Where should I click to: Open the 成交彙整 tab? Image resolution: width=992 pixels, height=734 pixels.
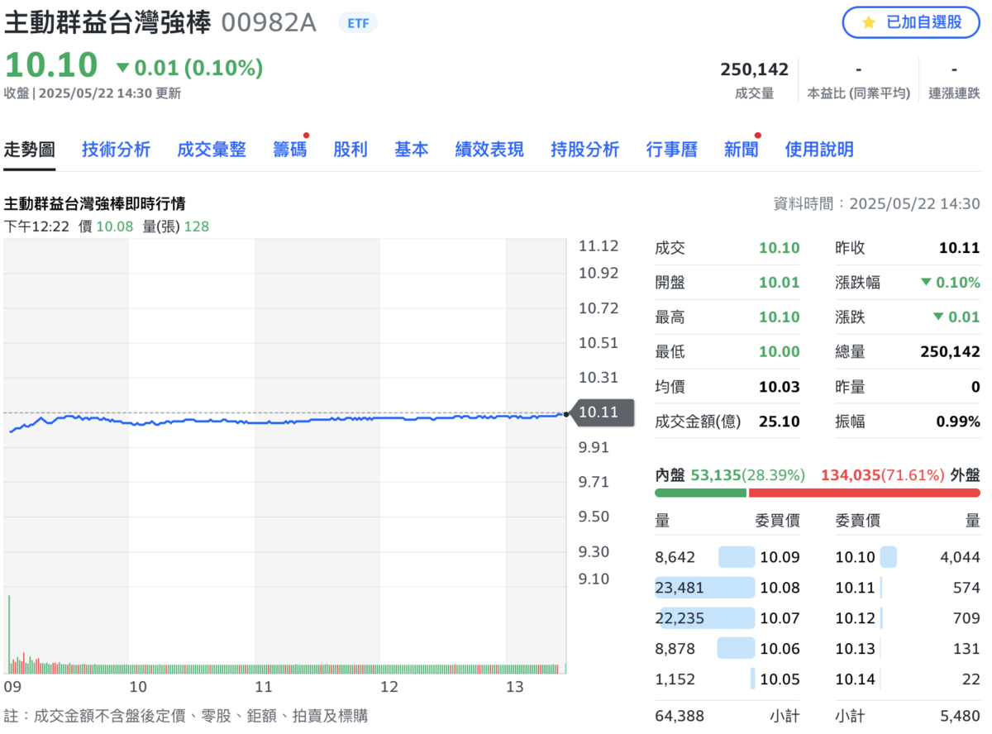(x=212, y=150)
